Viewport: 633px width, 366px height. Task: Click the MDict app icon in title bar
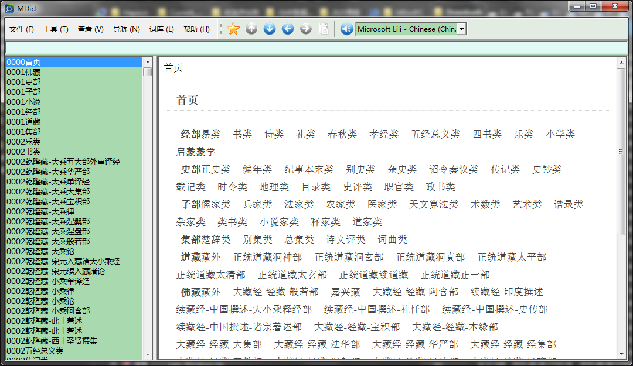(x=9, y=8)
